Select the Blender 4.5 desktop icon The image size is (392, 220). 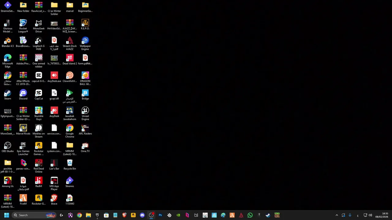coord(8,42)
